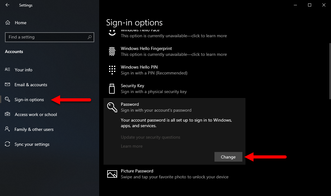Select Sign-in options in the sidebar
The width and height of the screenshot is (331, 196).
coord(29,100)
